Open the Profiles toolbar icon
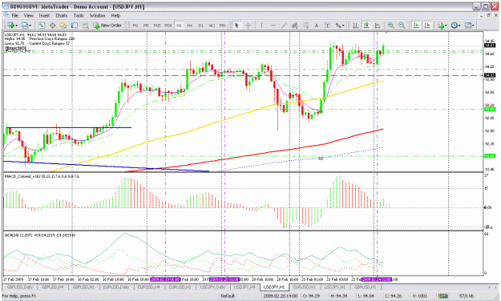This screenshot has height=301, width=501. coord(25,25)
